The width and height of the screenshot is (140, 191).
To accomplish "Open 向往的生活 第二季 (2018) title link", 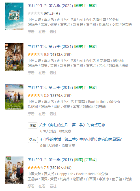I will [x=50, y=88].
